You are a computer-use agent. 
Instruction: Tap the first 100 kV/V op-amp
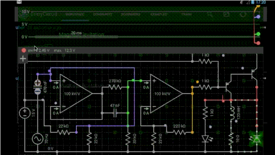coord(76,94)
